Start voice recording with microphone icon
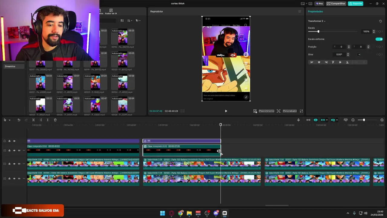Viewport: 387px width, 218px height. (x=298, y=120)
